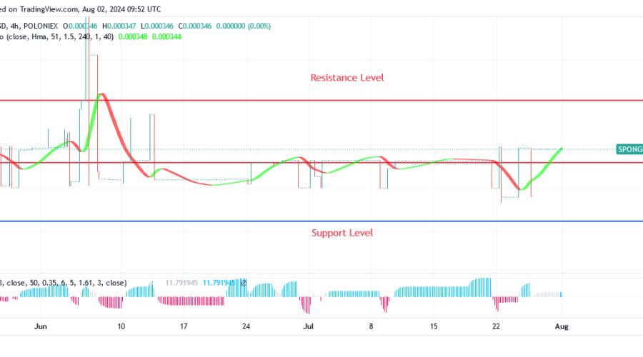The image size is (643, 357).
Task: Click the change value 0.000000 (0.00%)
Action: 244,26
